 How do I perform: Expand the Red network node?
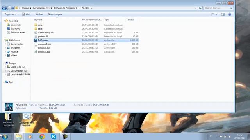tap(4, 82)
